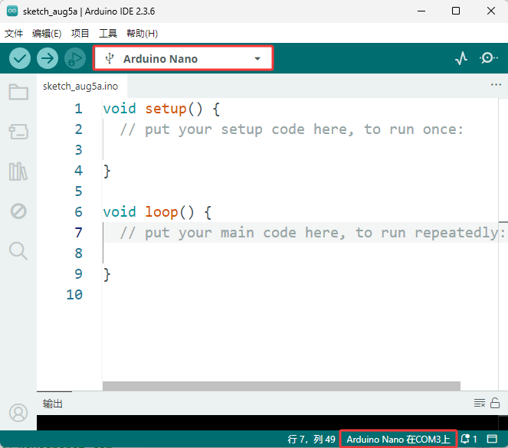
Task: Open the 项目 menu
Action: [80, 34]
